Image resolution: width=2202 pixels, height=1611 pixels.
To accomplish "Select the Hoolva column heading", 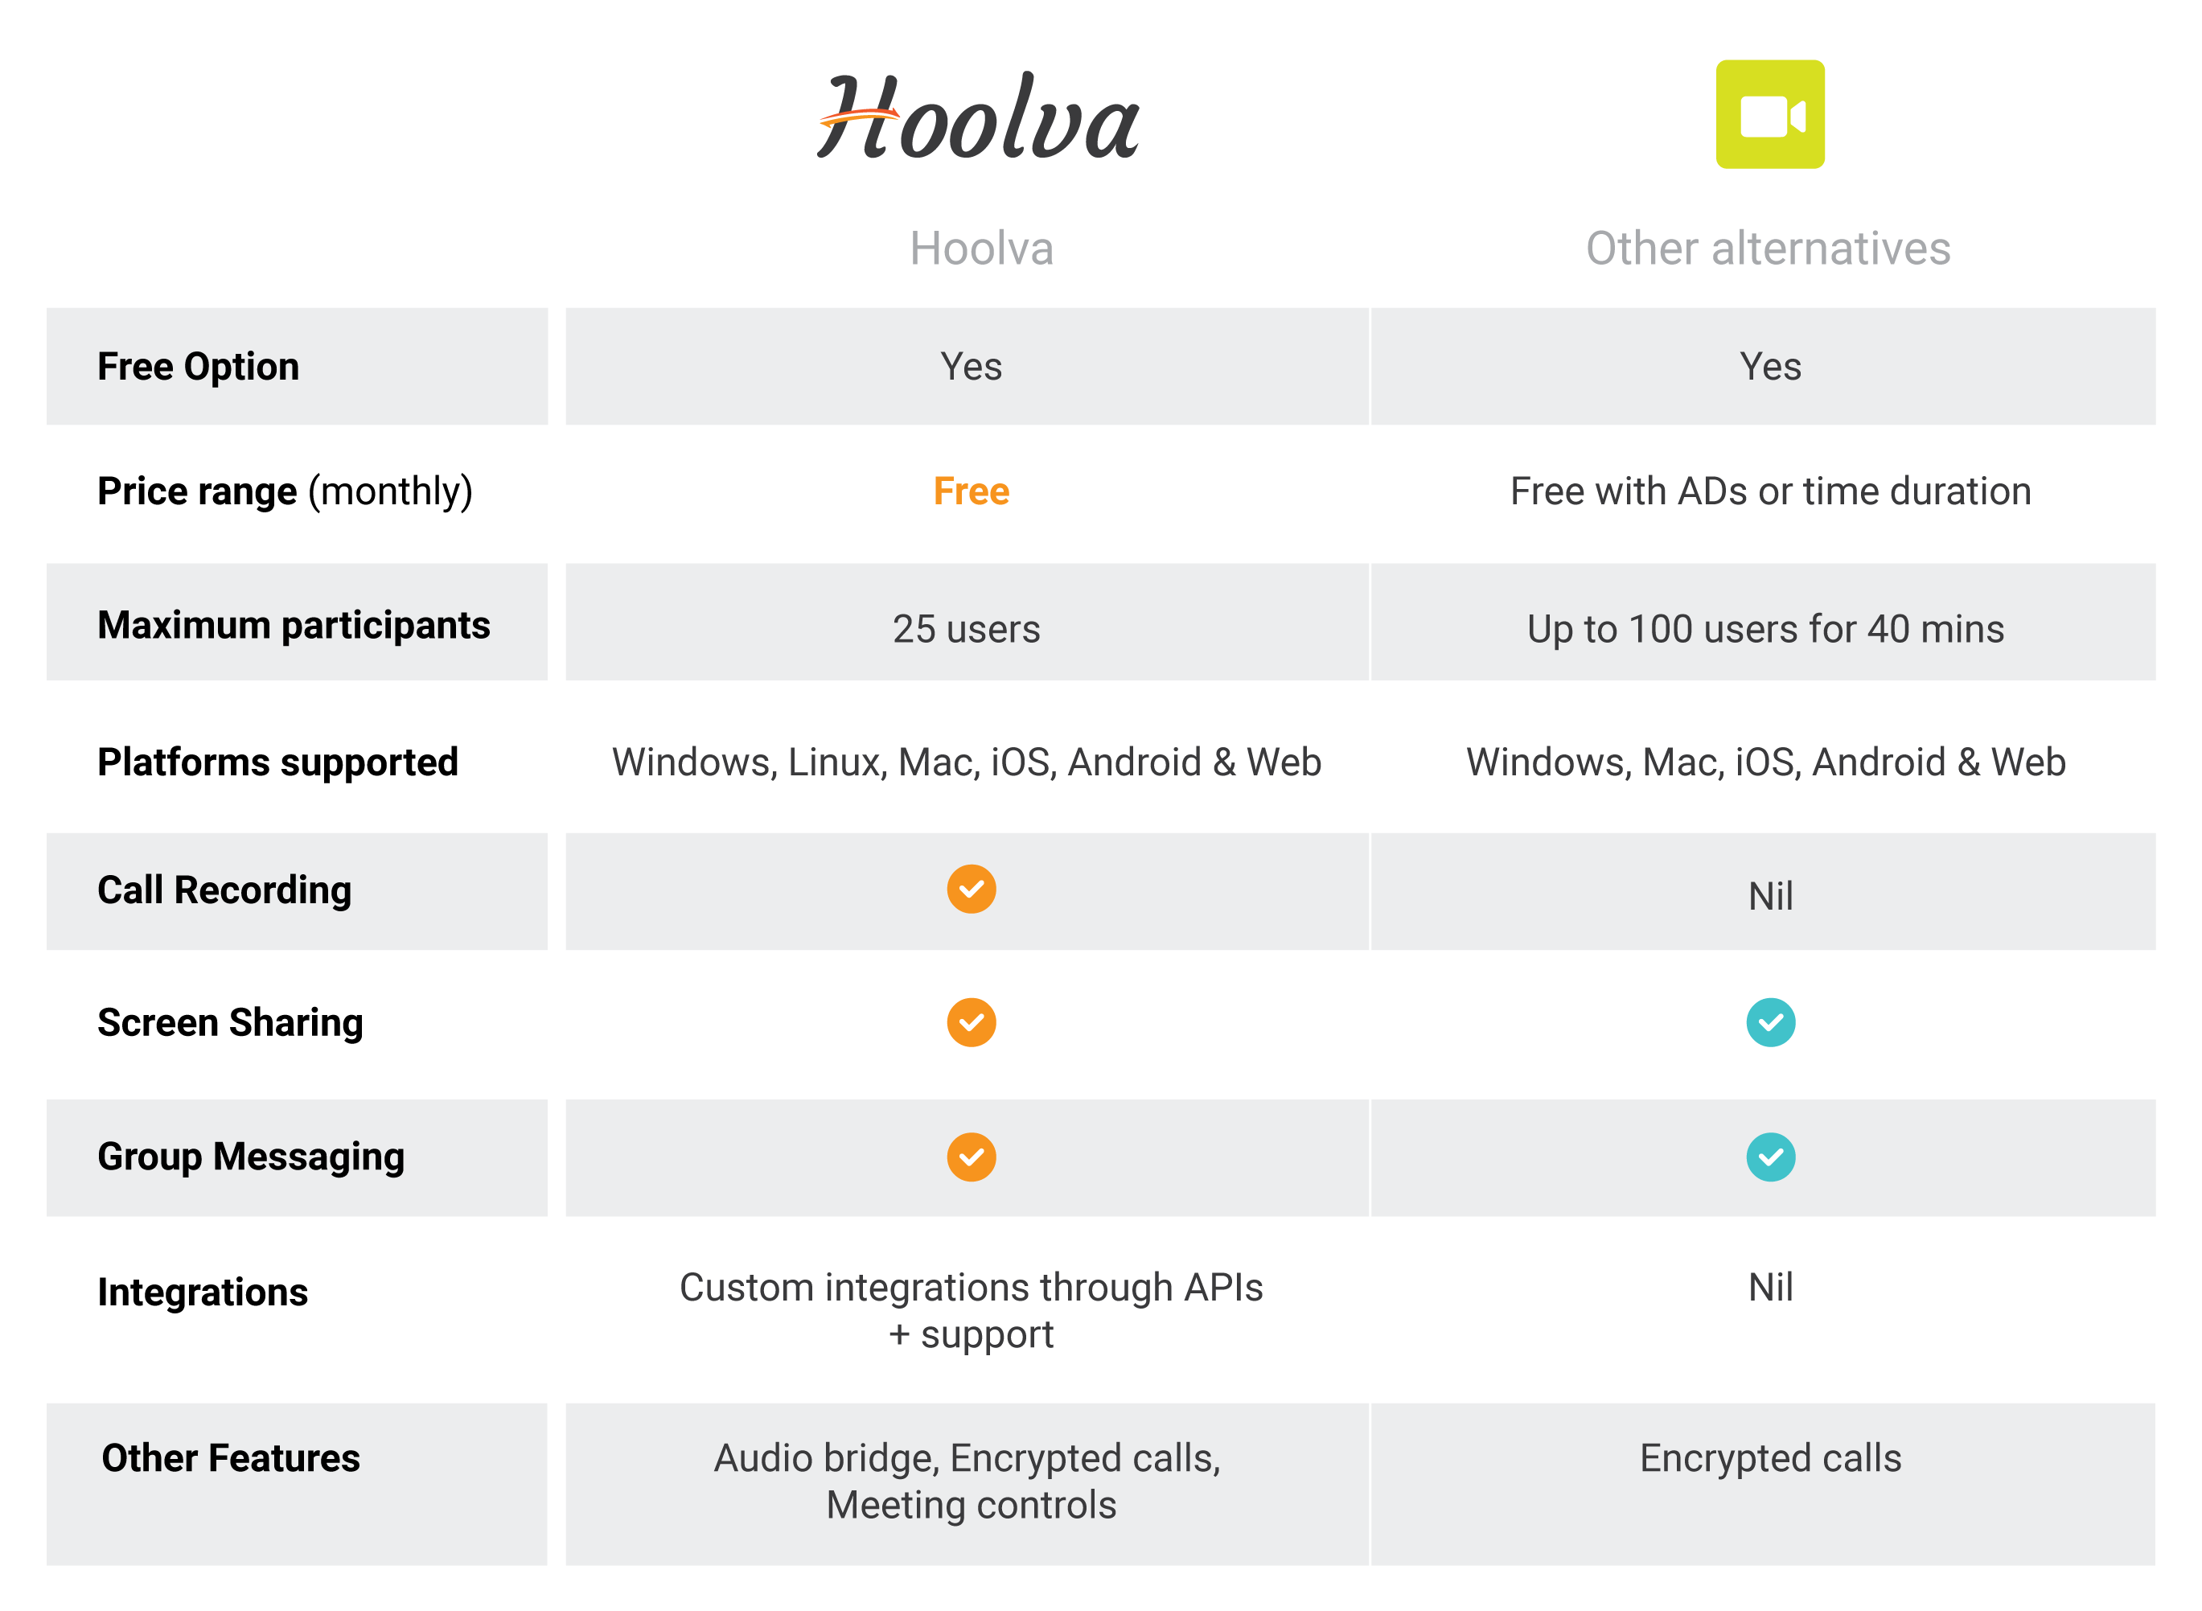I will pos(981,248).
